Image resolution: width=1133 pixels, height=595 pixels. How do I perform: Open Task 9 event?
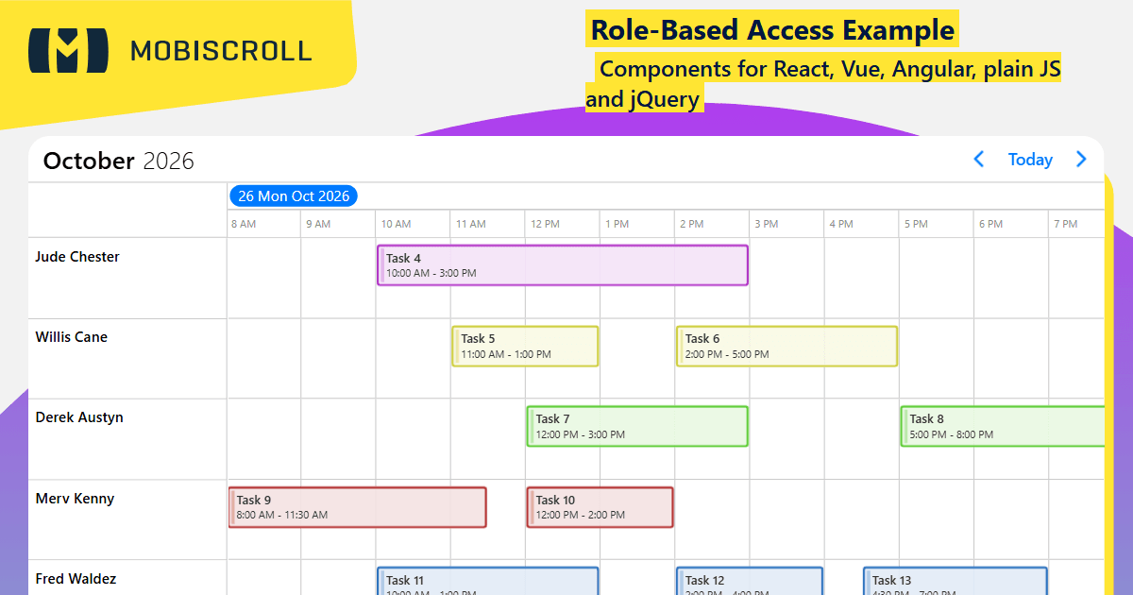coord(357,507)
